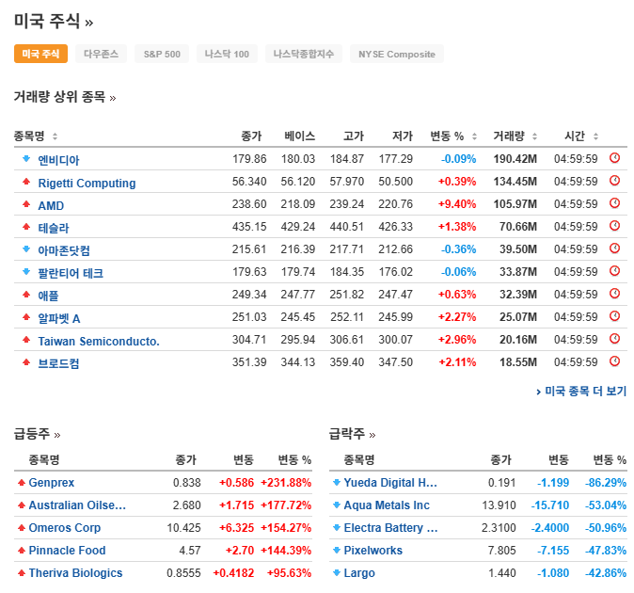Open the 급등주 section link

[x=38, y=434]
